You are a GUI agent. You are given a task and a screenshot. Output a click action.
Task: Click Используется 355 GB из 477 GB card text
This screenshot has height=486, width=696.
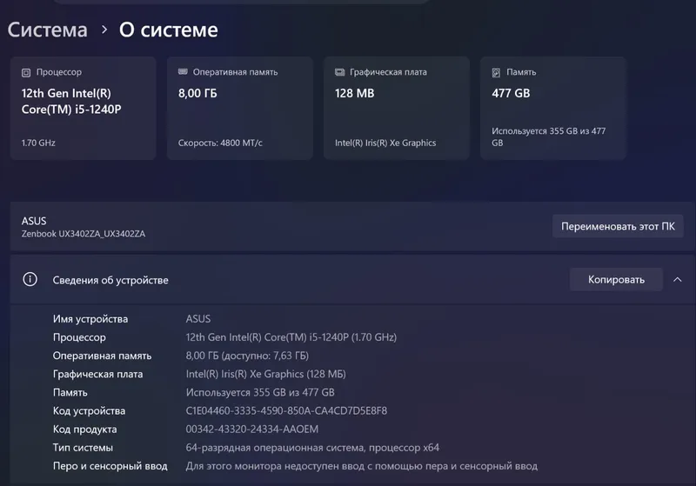(x=548, y=136)
